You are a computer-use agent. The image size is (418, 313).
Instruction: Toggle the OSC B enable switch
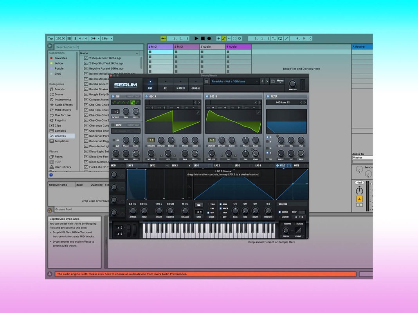pyautogui.click(x=207, y=97)
